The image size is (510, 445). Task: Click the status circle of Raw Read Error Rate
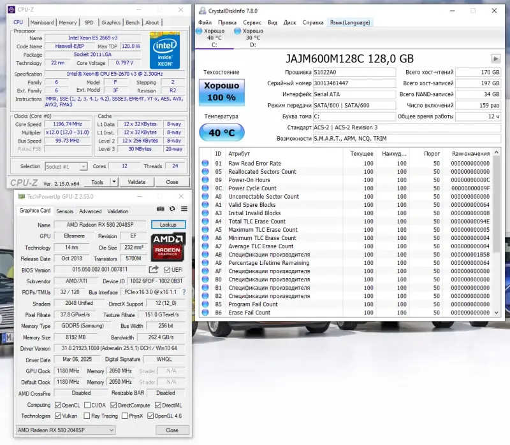[x=205, y=163]
